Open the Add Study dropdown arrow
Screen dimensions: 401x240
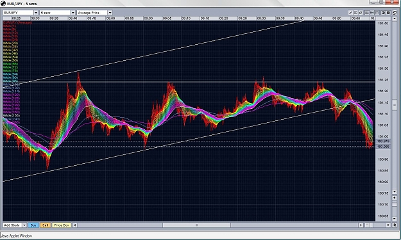point(24,225)
